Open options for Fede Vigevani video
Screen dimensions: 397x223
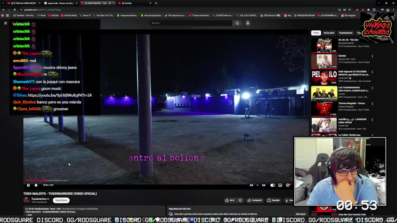[x=372, y=72]
